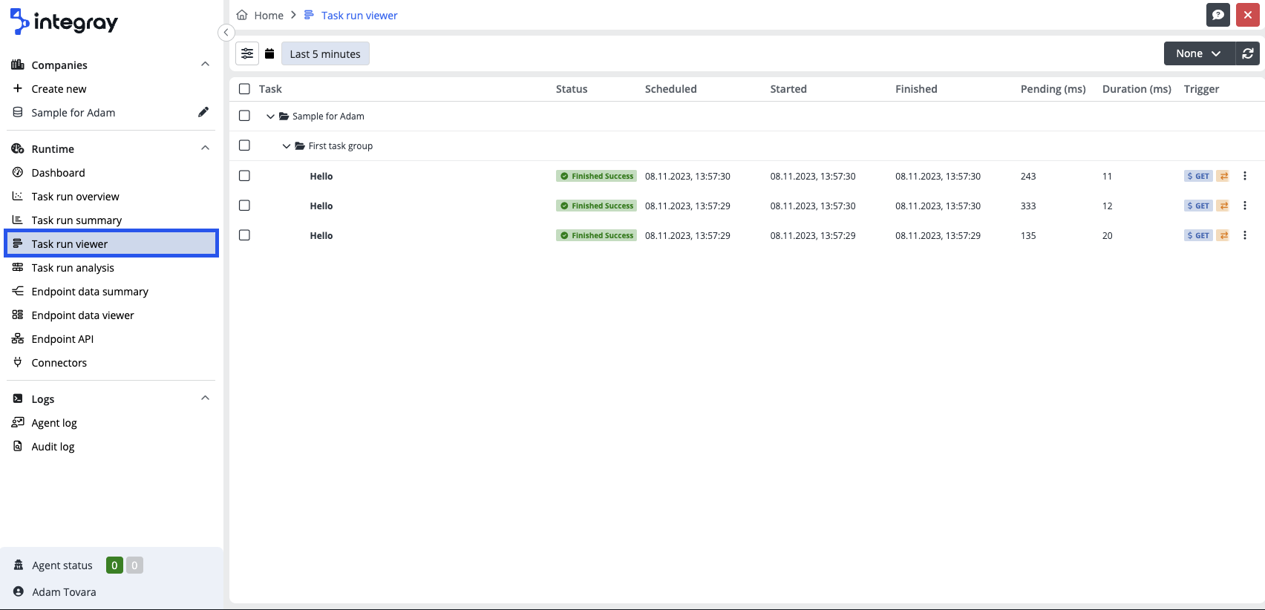Click Create new company link

[x=59, y=89]
